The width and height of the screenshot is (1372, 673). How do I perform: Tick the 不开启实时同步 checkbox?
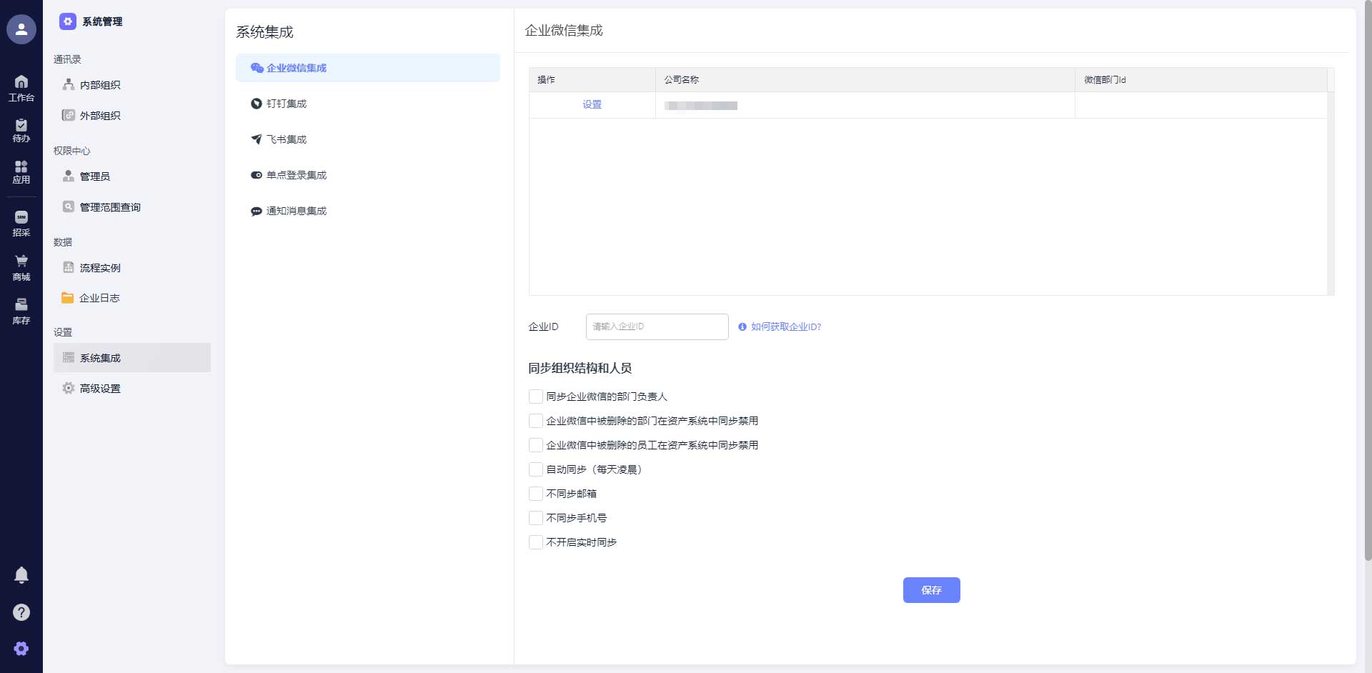(x=536, y=542)
